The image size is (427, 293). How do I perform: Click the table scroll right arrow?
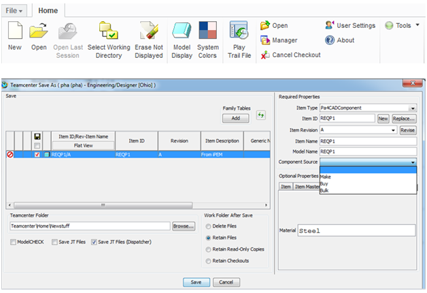266,205
